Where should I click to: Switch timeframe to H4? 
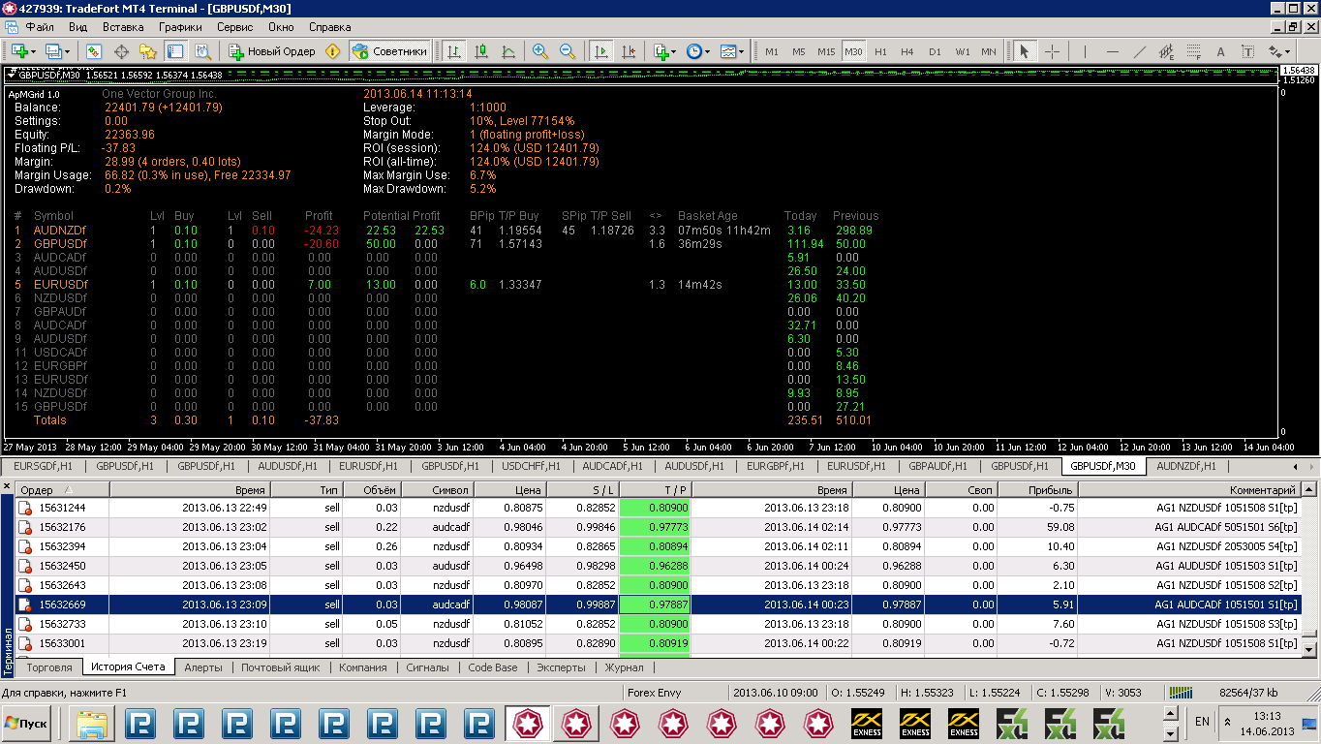click(x=907, y=51)
